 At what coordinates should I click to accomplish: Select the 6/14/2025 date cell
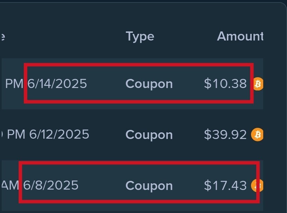(x=57, y=84)
